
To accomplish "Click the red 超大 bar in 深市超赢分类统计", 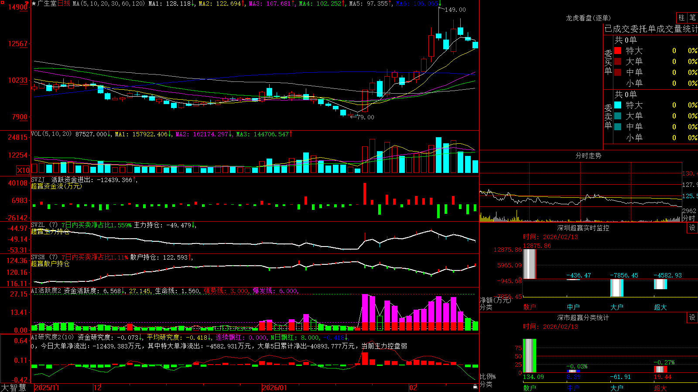I will pos(660,369).
